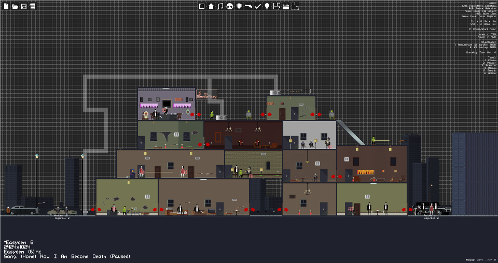Select the skull enemy placement tool

(230, 6)
